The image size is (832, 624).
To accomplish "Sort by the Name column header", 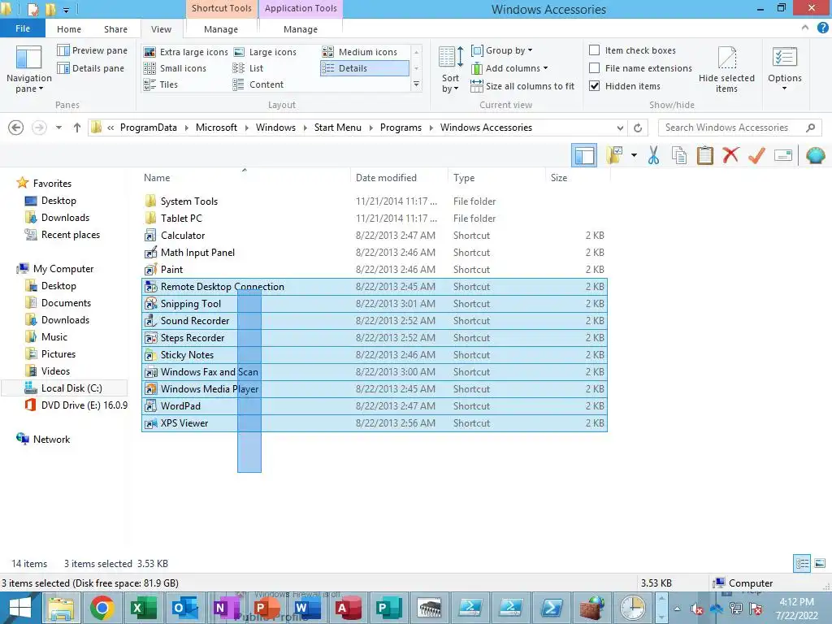I will coord(245,178).
